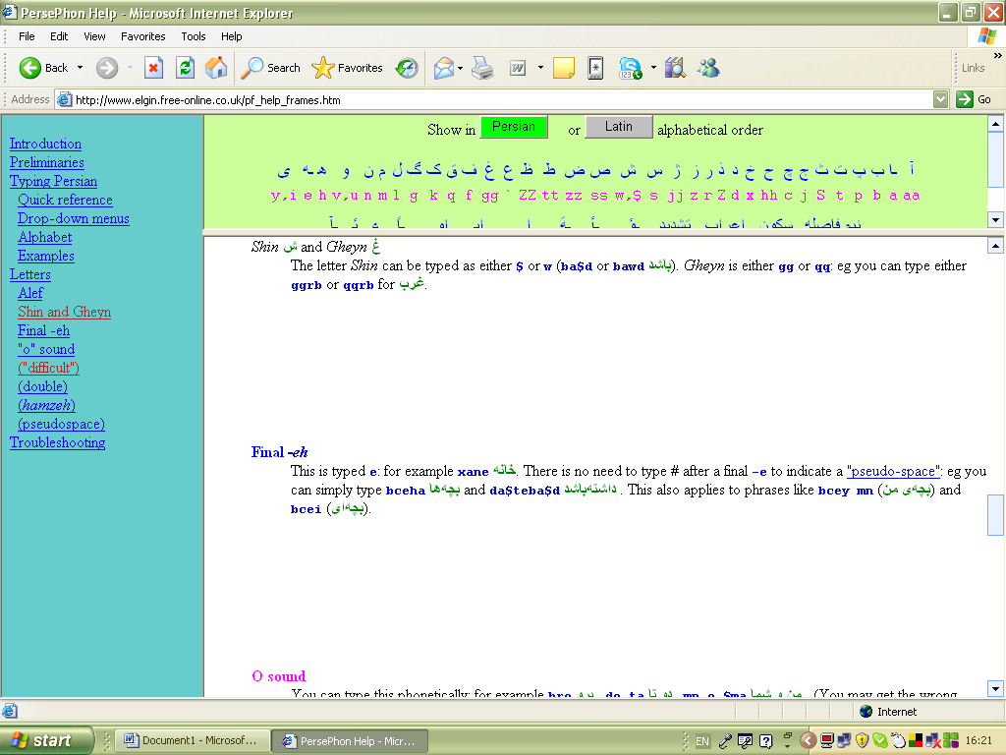Open the Skype icon dropdown arrow
The height and width of the screenshot is (755, 1006).
[653, 68]
